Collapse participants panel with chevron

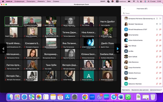pos(124,9)
